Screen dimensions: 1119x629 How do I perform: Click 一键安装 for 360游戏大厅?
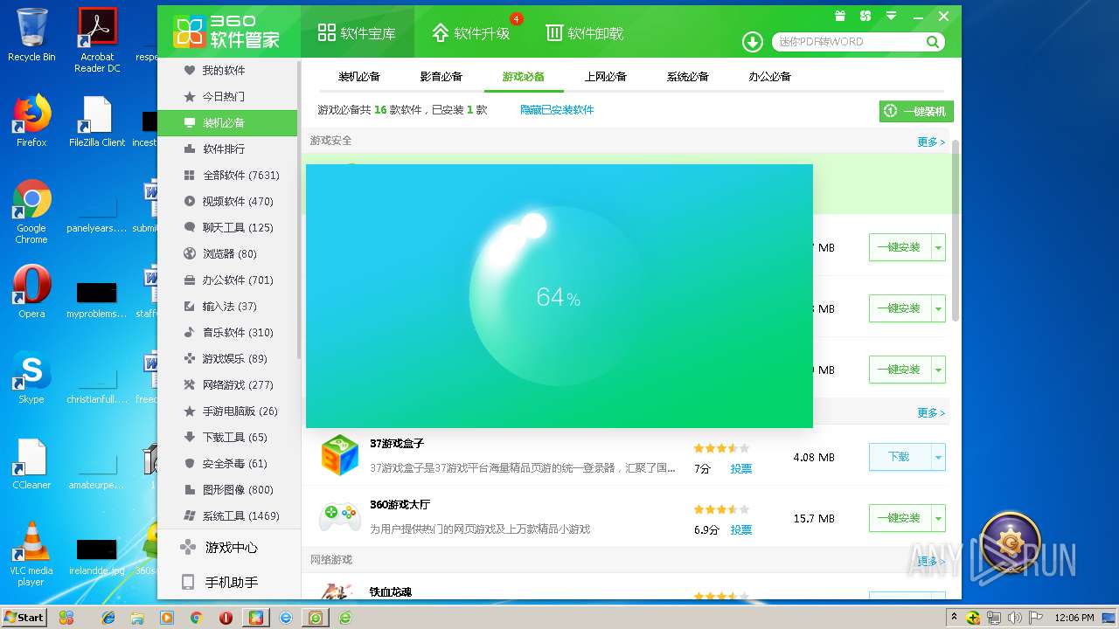900,518
